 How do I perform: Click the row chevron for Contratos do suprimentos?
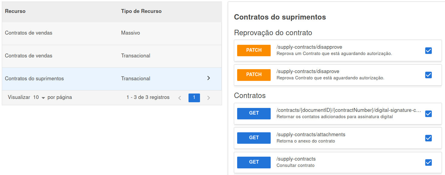(208, 78)
